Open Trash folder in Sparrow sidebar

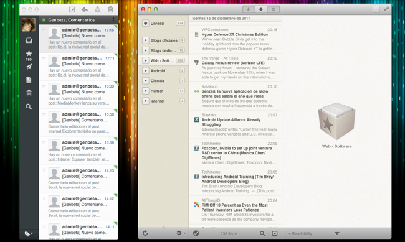[x=29, y=93]
